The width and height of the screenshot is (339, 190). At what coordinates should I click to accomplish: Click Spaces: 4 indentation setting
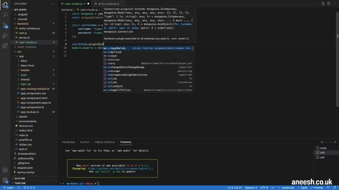click(251, 188)
